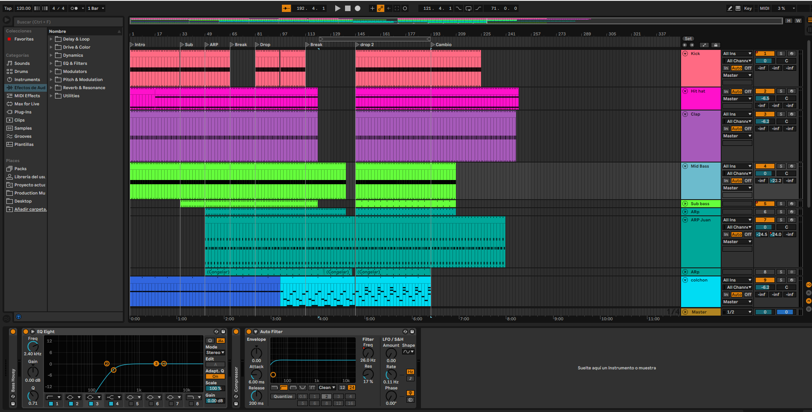The height and width of the screenshot is (412, 812).
Task: Toggle EQ Eight spectrum analyzer icon
Action: point(220,340)
